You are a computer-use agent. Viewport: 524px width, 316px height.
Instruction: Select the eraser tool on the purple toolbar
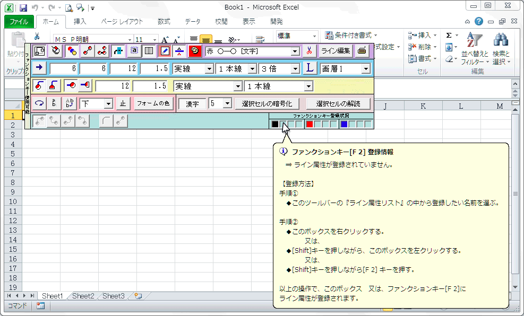[x=55, y=51]
